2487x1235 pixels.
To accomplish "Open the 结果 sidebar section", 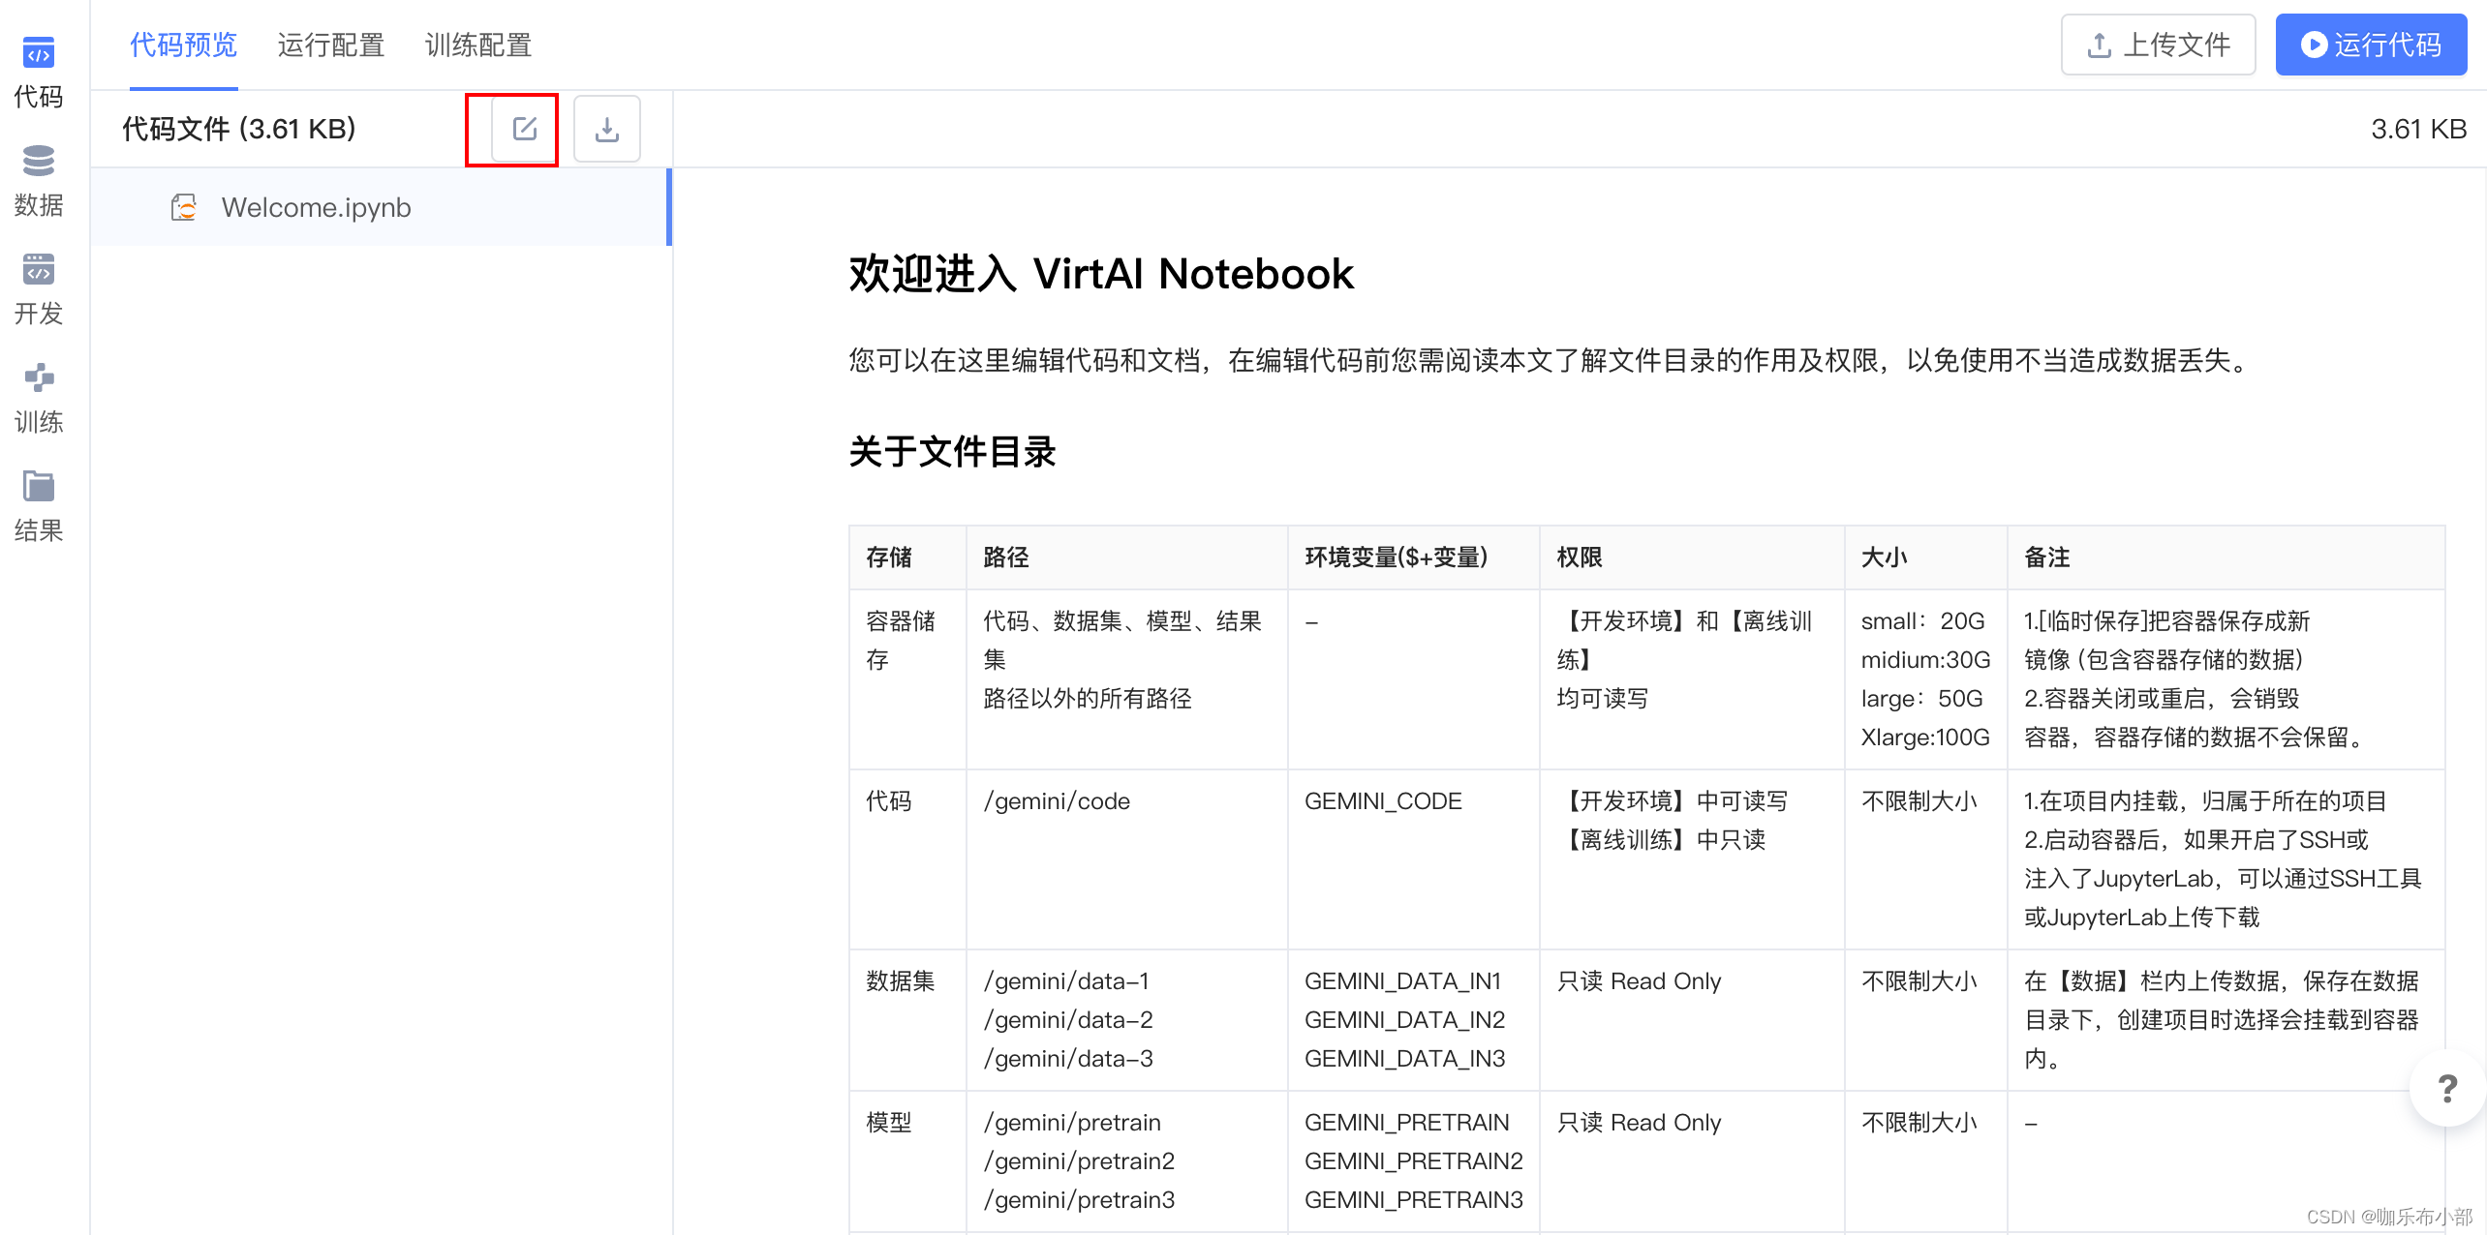I will point(39,505).
